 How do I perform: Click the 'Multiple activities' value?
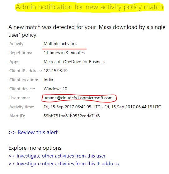click(60, 44)
